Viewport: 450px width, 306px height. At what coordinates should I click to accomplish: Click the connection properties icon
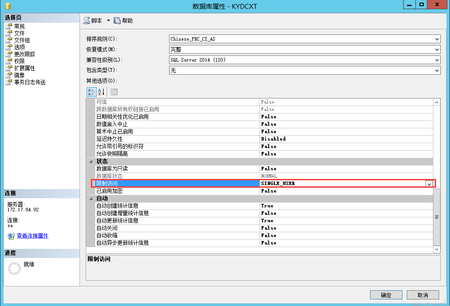[11, 236]
